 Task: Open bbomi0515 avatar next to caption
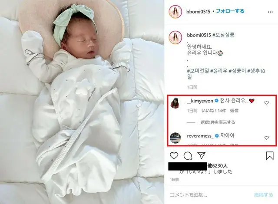pos(175,37)
